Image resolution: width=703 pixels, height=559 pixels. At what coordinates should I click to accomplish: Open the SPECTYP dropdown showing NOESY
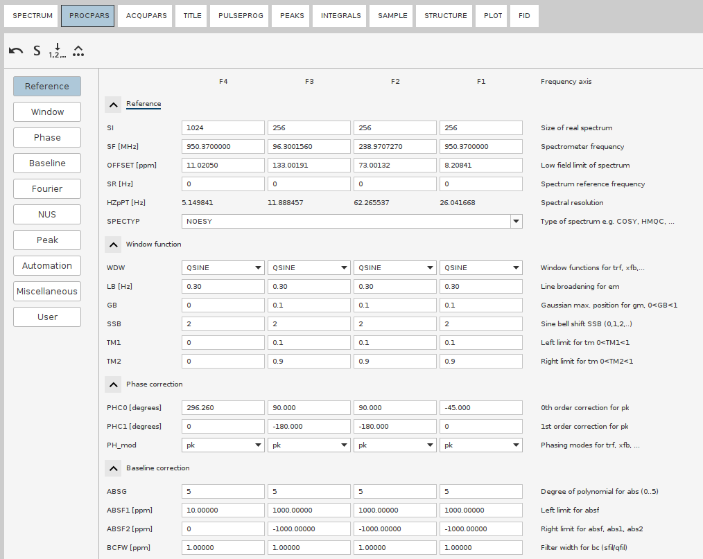515,221
